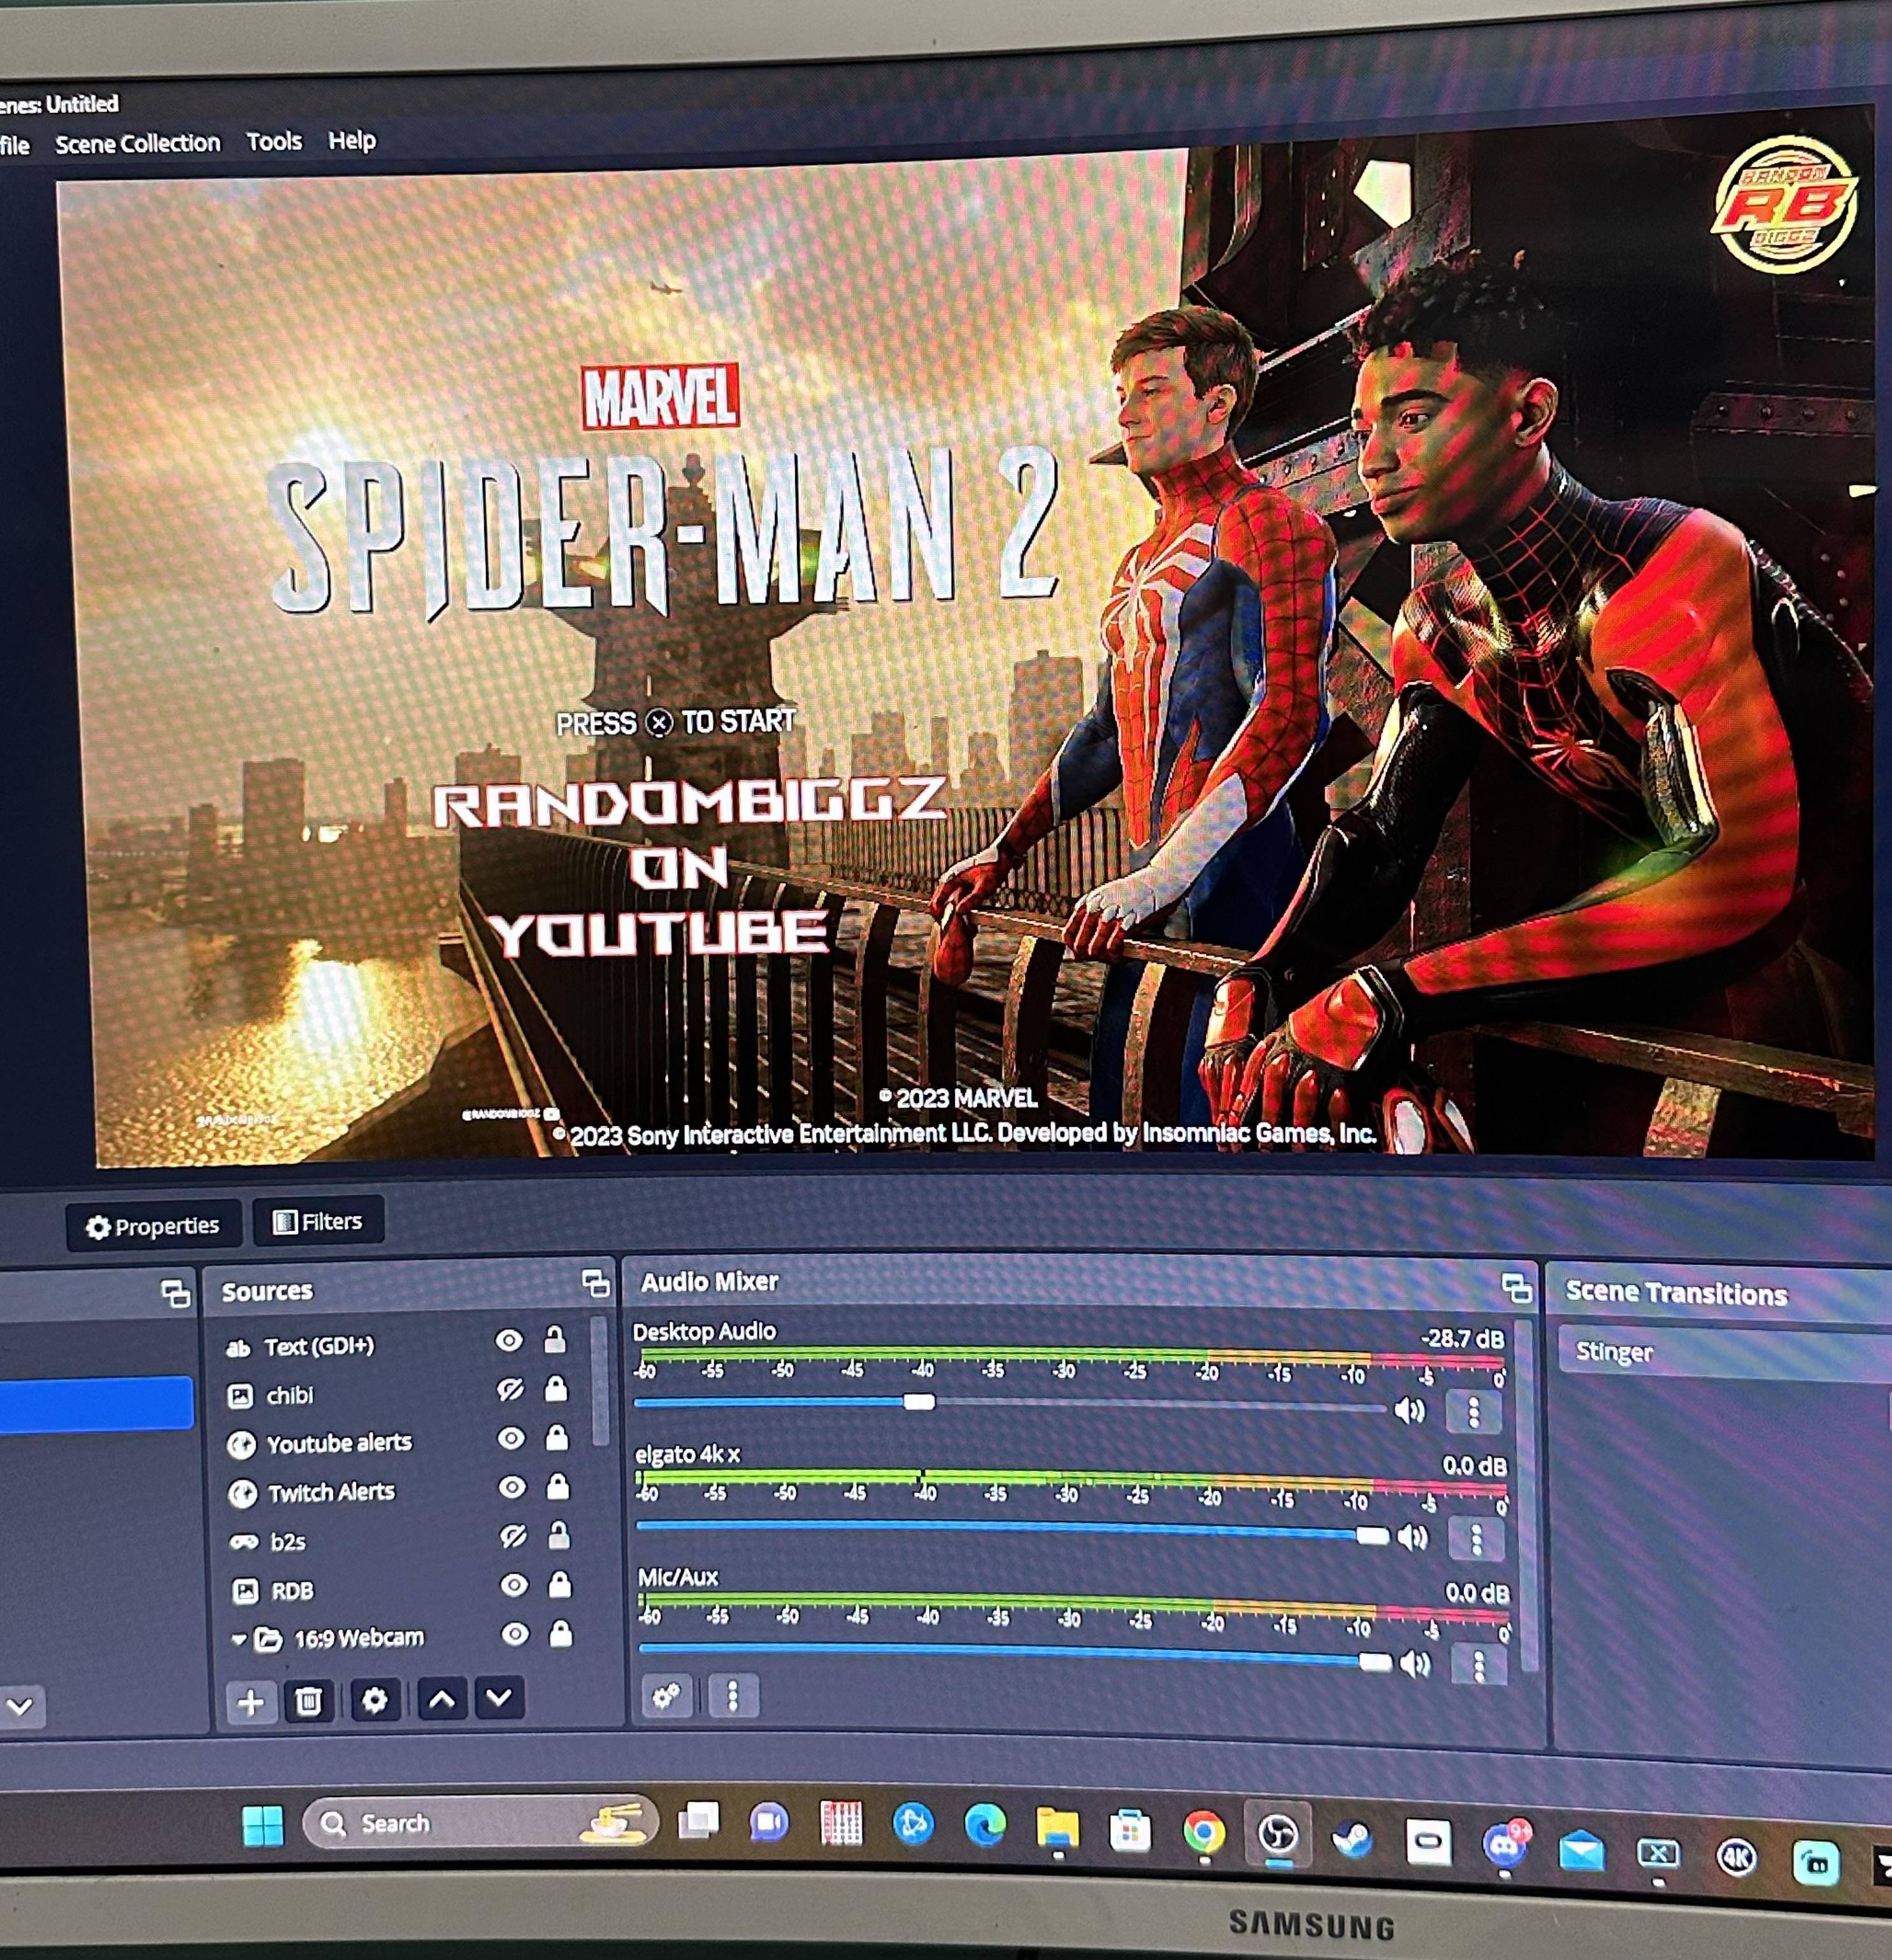Move selected source down with arrow
The height and width of the screenshot is (1960, 1892).
pyautogui.click(x=499, y=1696)
